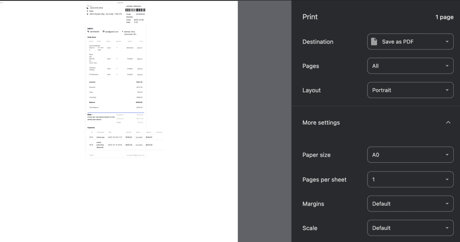Image resolution: width=460 pixels, height=242 pixels.
Task: Open the Pages per sheet dropdown
Action: point(410,179)
